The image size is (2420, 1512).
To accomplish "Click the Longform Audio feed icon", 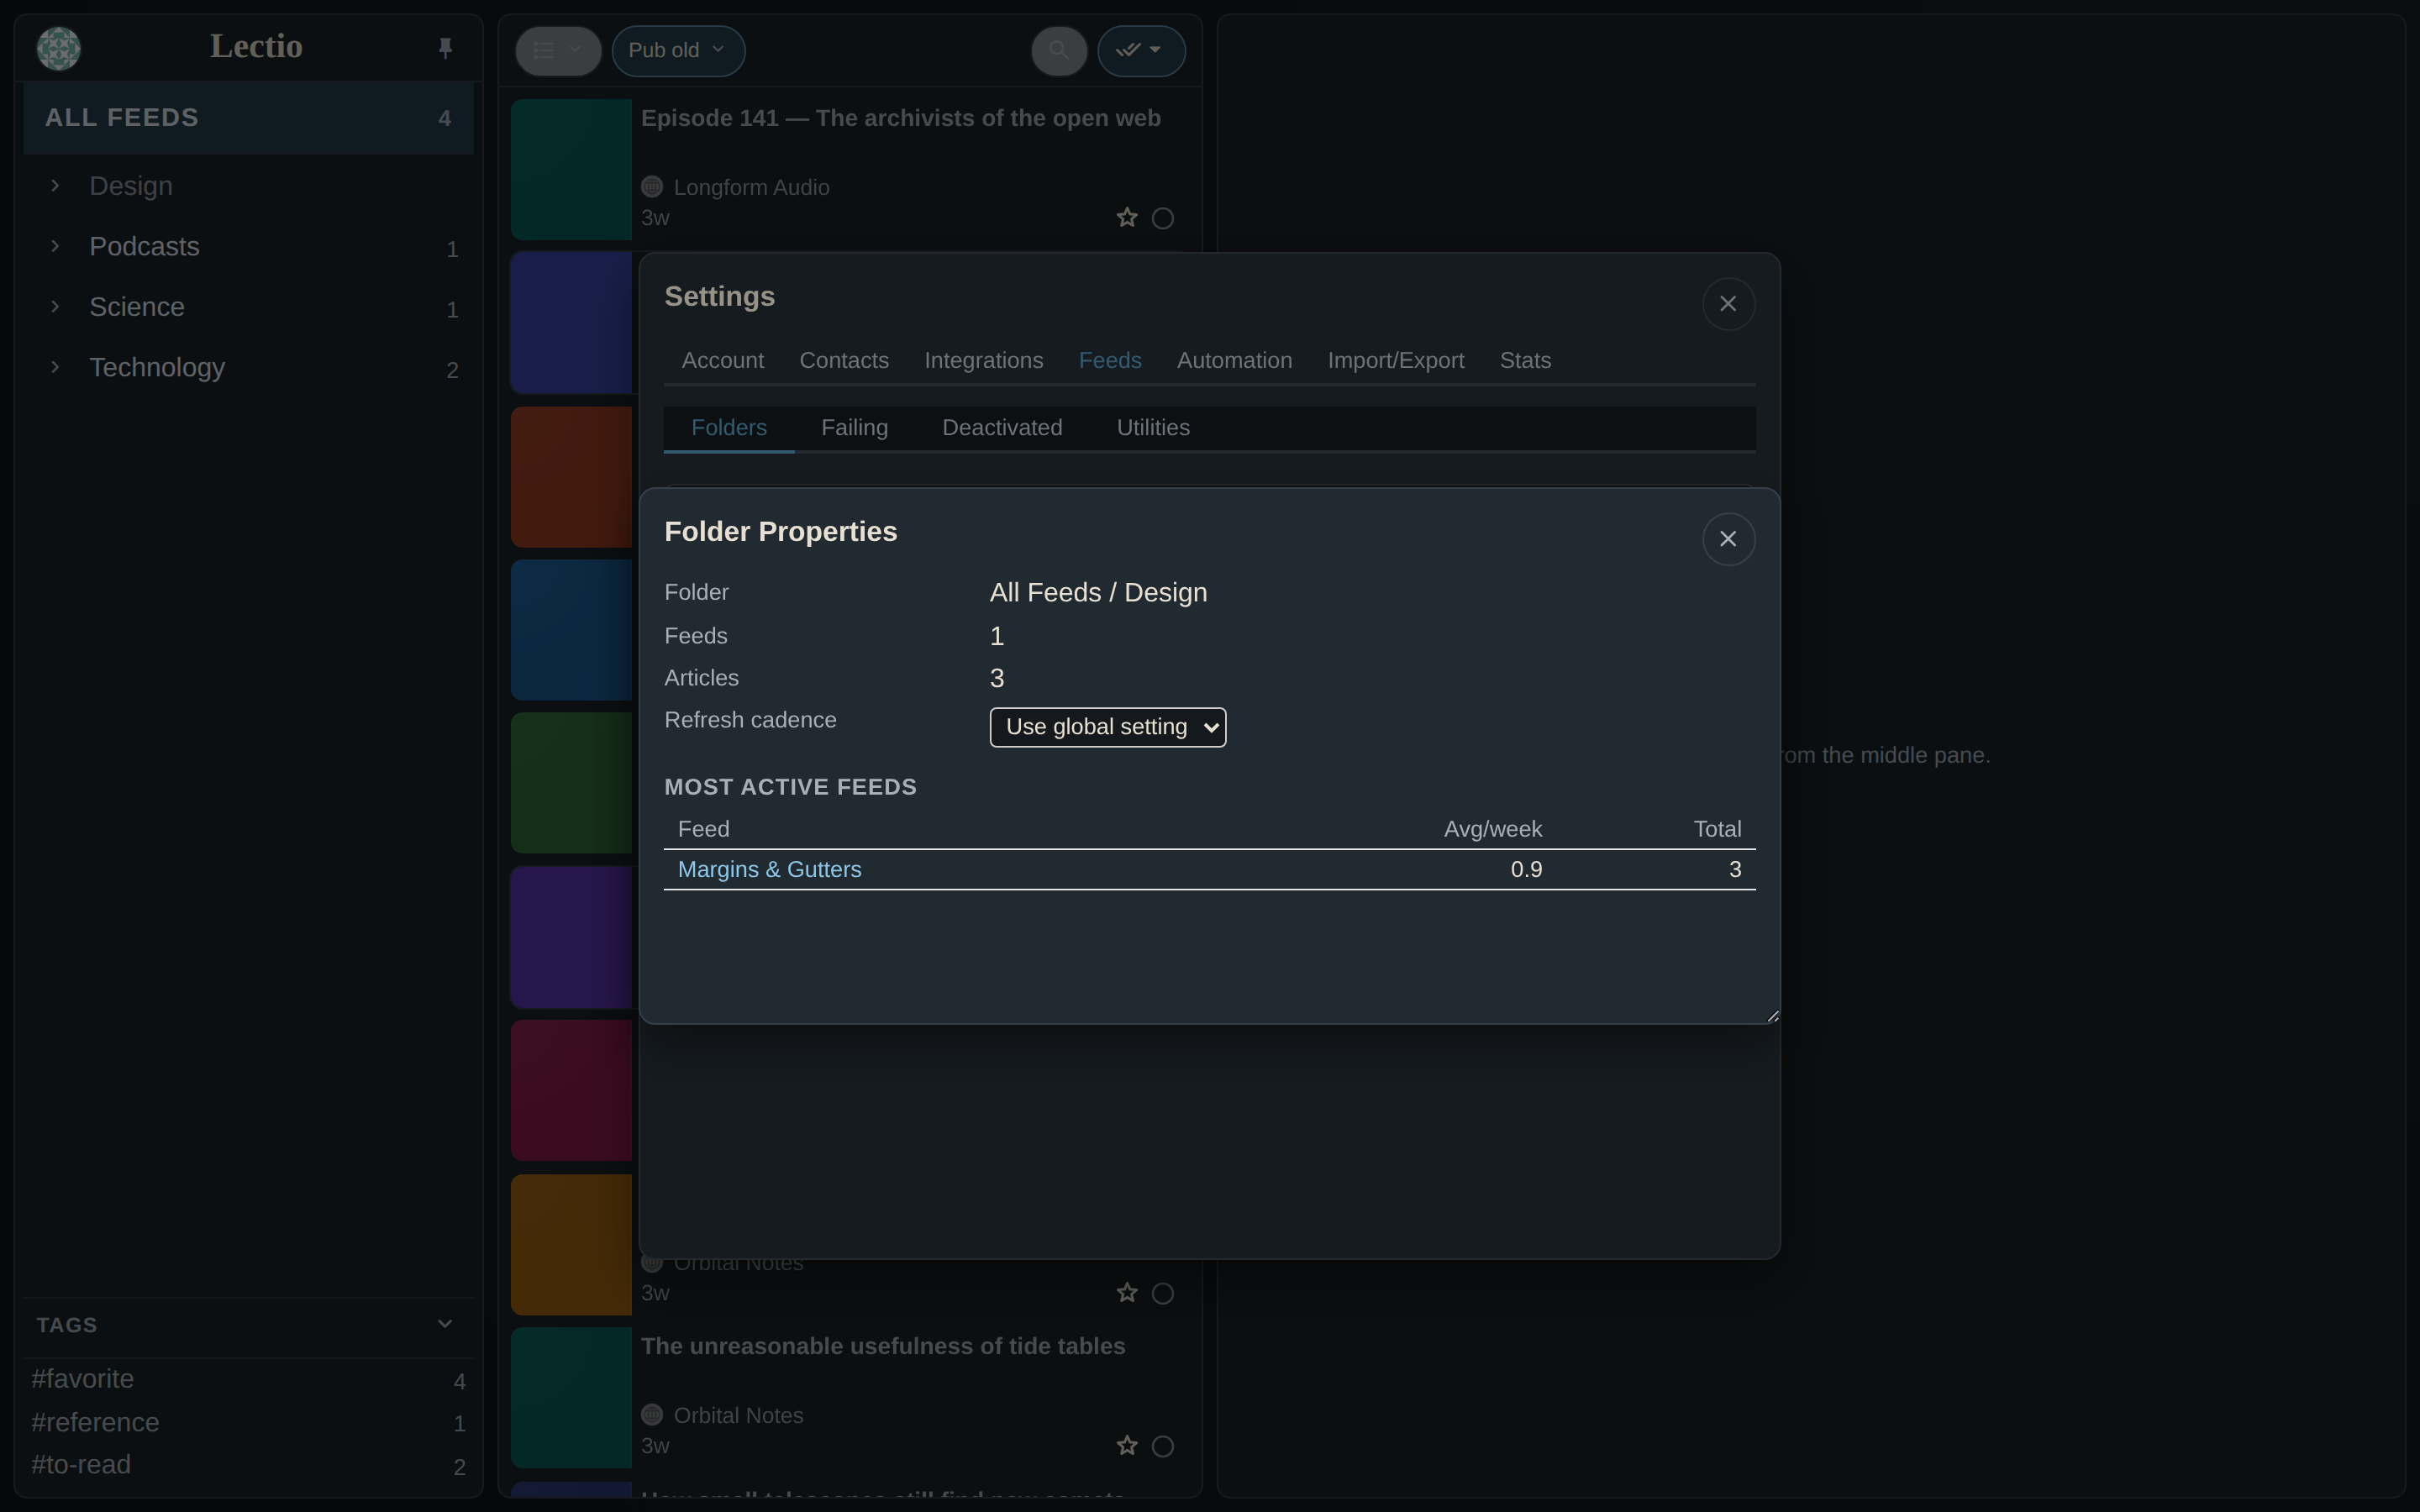I will pyautogui.click(x=652, y=187).
